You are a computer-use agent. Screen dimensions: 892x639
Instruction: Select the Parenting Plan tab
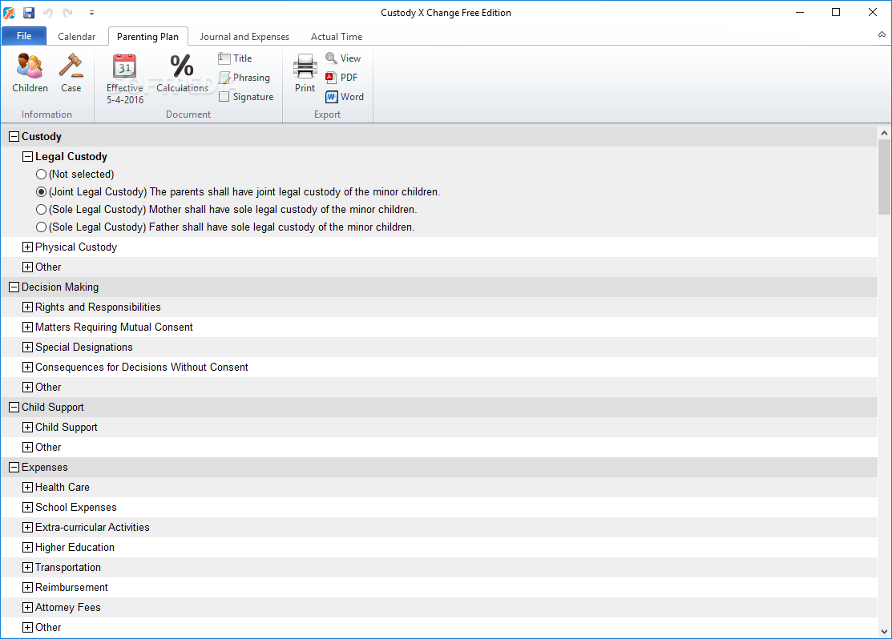coord(148,36)
